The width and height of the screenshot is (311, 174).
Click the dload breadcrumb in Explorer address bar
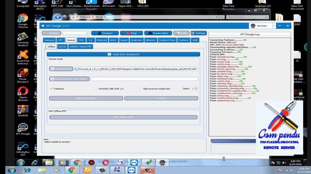click(99, 17)
